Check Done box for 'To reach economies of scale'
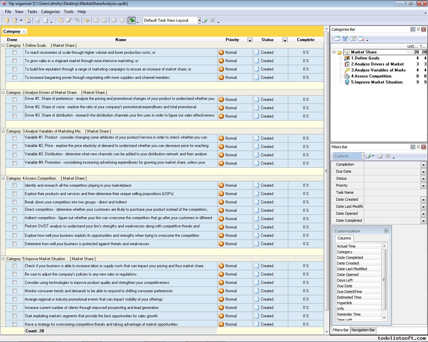Viewport: 428px width, 342px height. (14, 52)
